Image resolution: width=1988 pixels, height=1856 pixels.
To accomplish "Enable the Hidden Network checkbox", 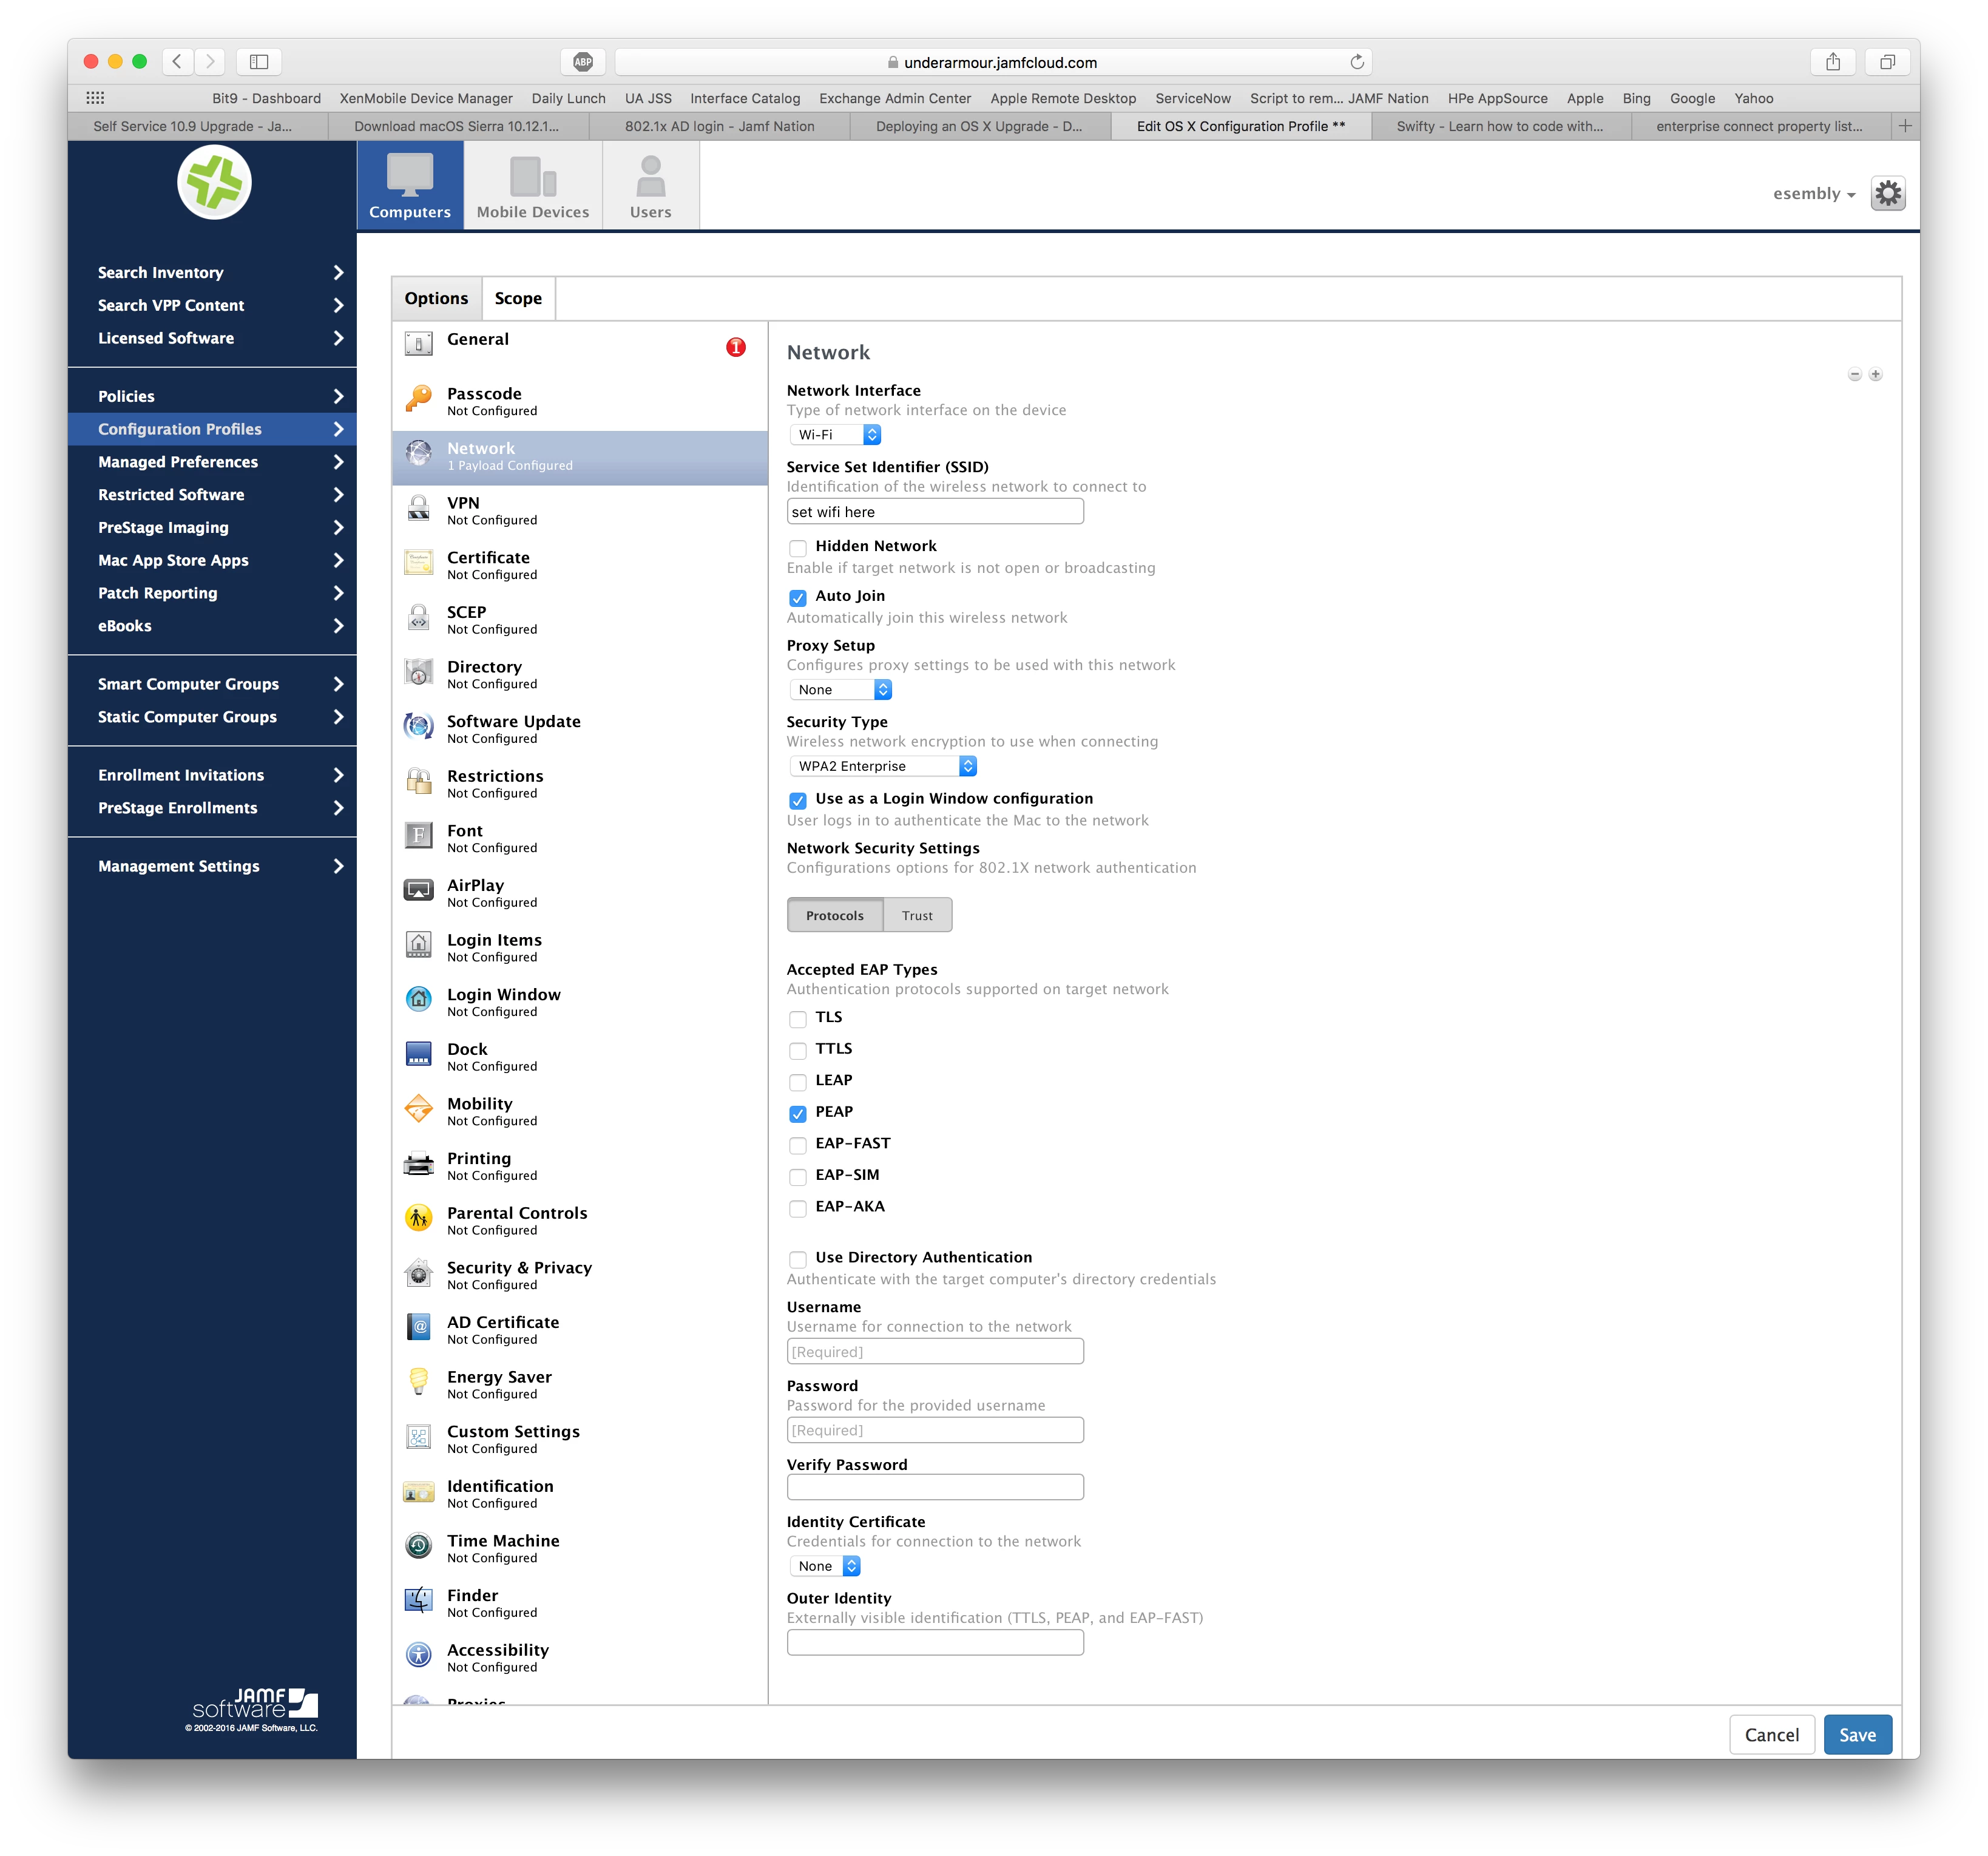I will [797, 548].
